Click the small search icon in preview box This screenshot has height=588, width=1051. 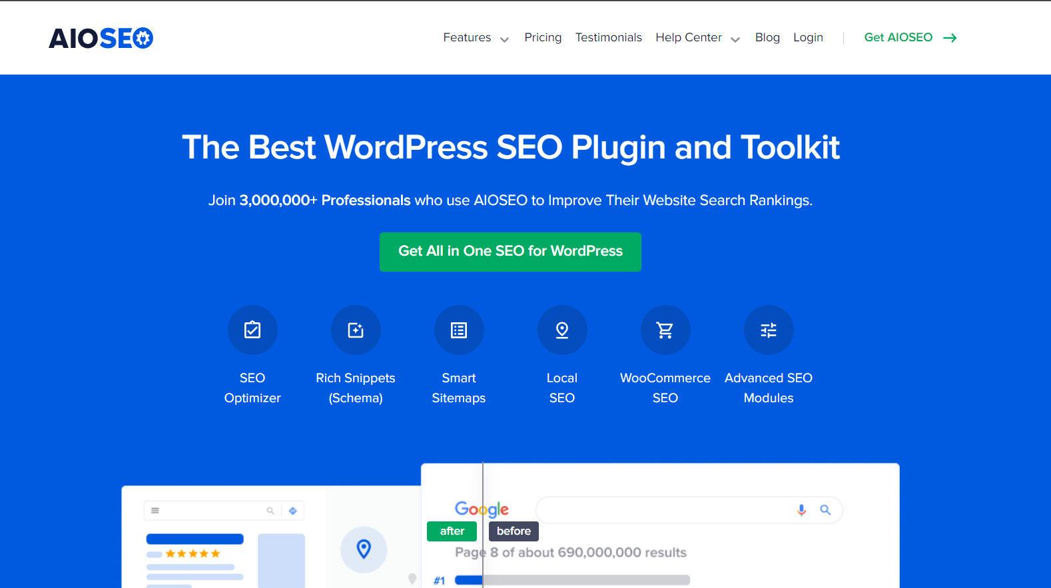(270, 511)
